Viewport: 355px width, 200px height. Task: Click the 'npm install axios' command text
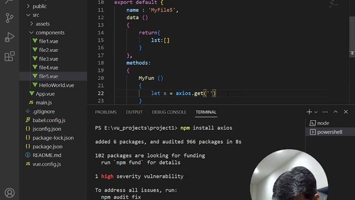coord(206,128)
